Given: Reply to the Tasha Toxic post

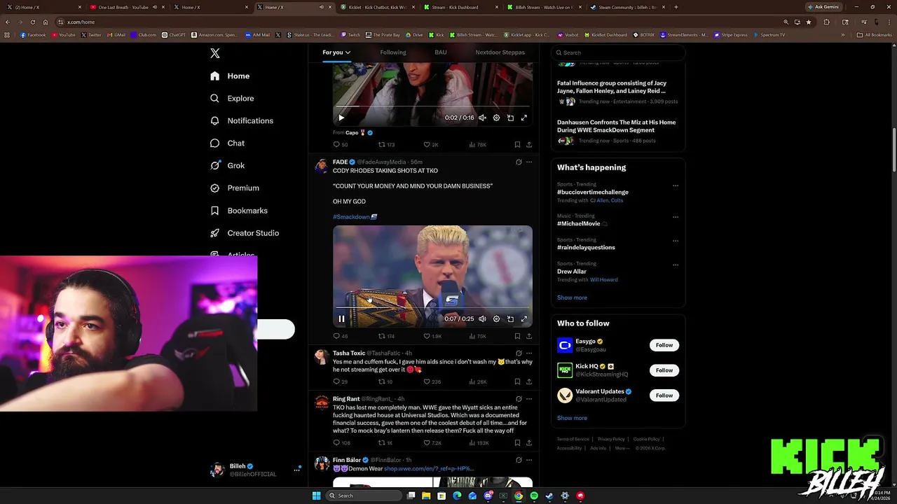Looking at the screenshot, I should pyautogui.click(x=341, y=381).
